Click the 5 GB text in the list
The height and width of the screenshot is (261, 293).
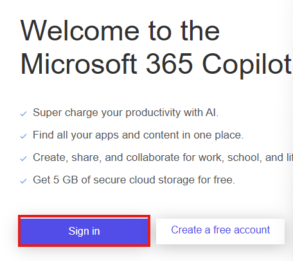point(66,180)
